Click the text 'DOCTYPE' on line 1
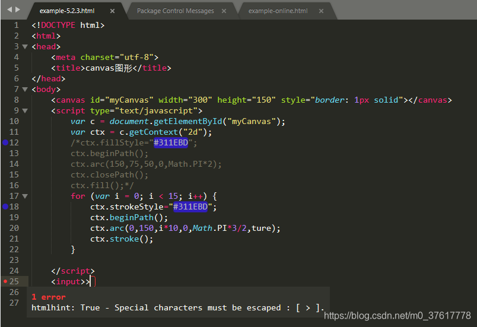The width and height of the screenshot is (477, 327). (x=58, y=26)
